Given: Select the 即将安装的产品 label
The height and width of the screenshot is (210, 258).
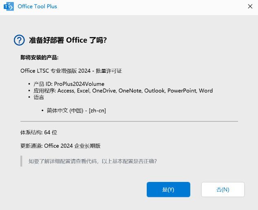Looking at the screenshot, I should point(39,57).
